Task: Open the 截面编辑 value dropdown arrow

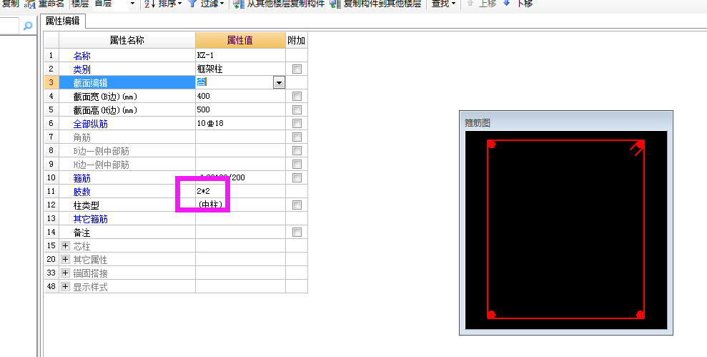Action: click(x=279, y=82)
